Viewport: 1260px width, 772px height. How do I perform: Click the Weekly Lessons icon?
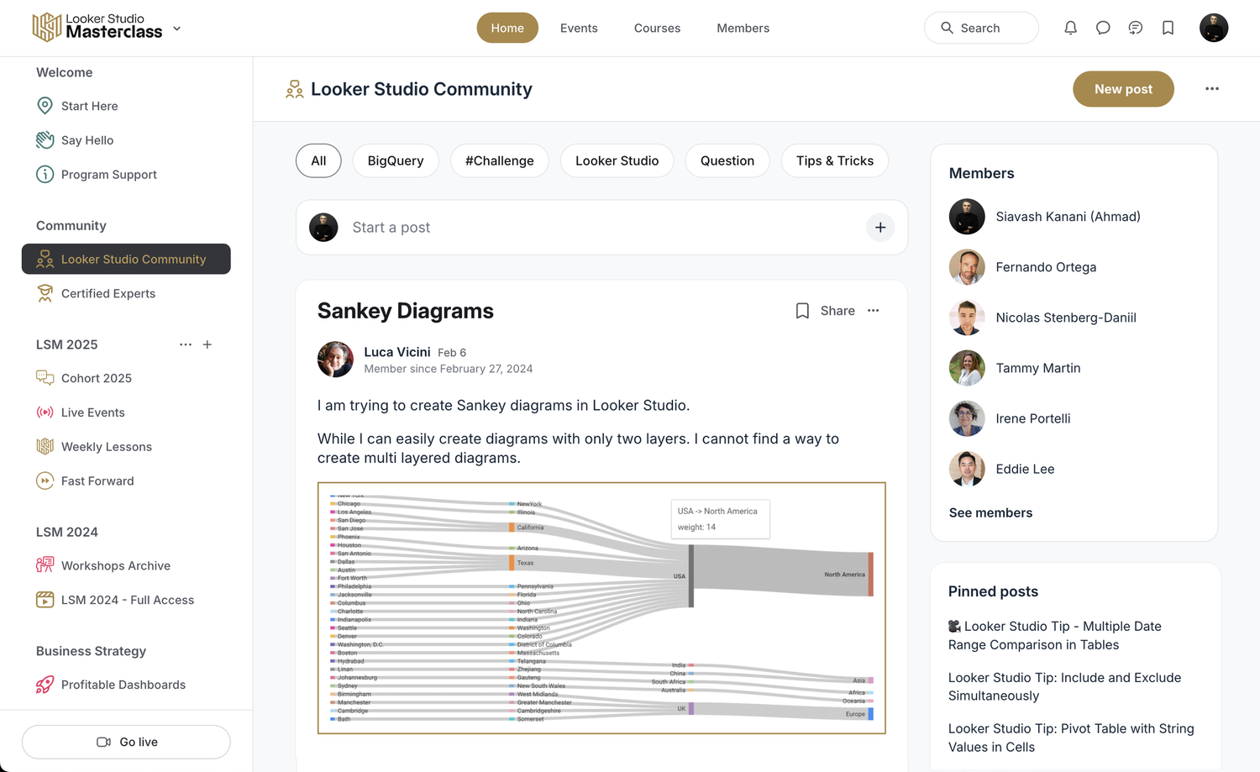pos(45,446)
